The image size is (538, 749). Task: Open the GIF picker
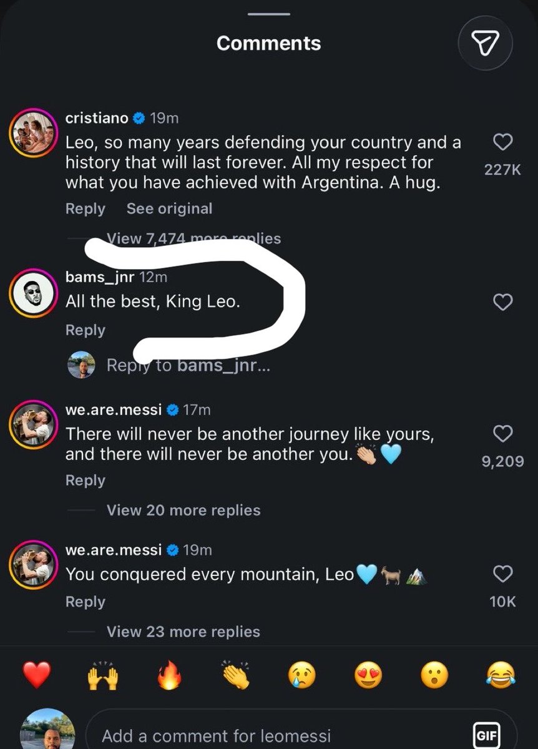(486, 735)
